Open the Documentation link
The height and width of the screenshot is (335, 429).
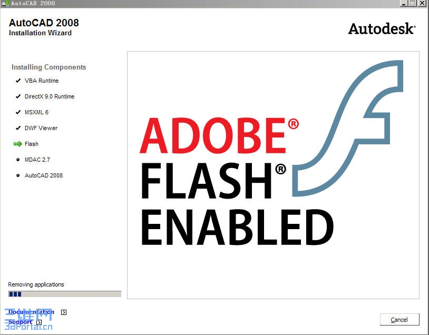point(31,312)
